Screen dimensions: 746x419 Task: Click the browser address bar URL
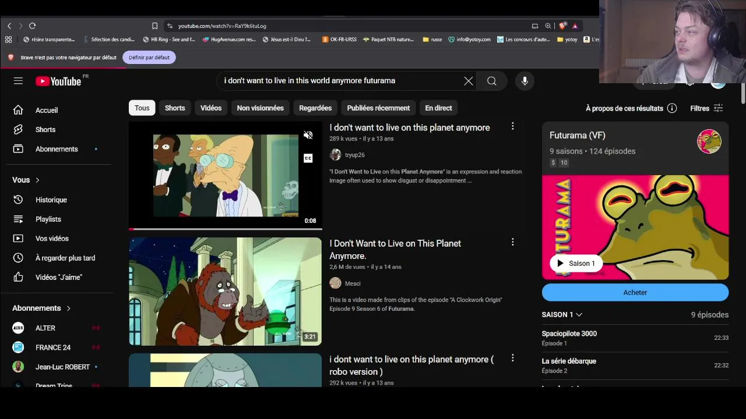tap(222, 26)
